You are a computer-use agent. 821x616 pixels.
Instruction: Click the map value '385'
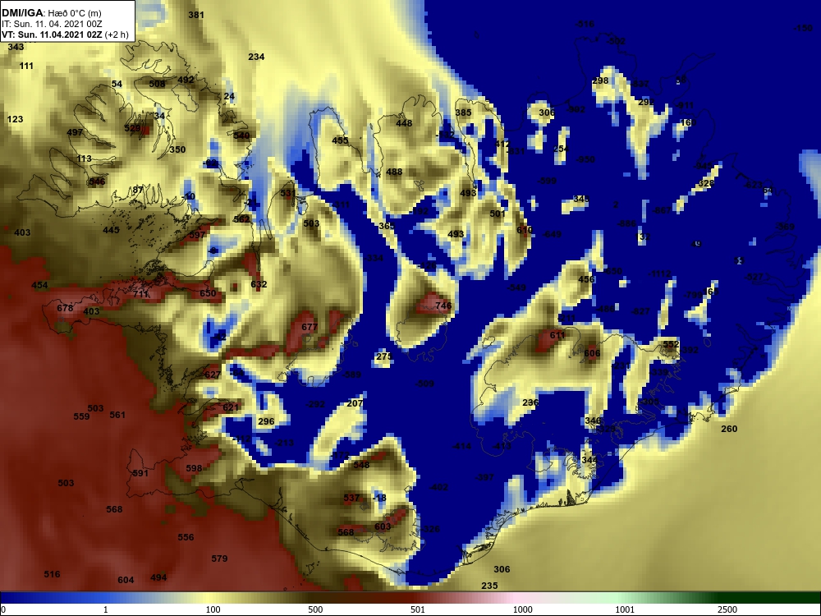click(463, 113)
